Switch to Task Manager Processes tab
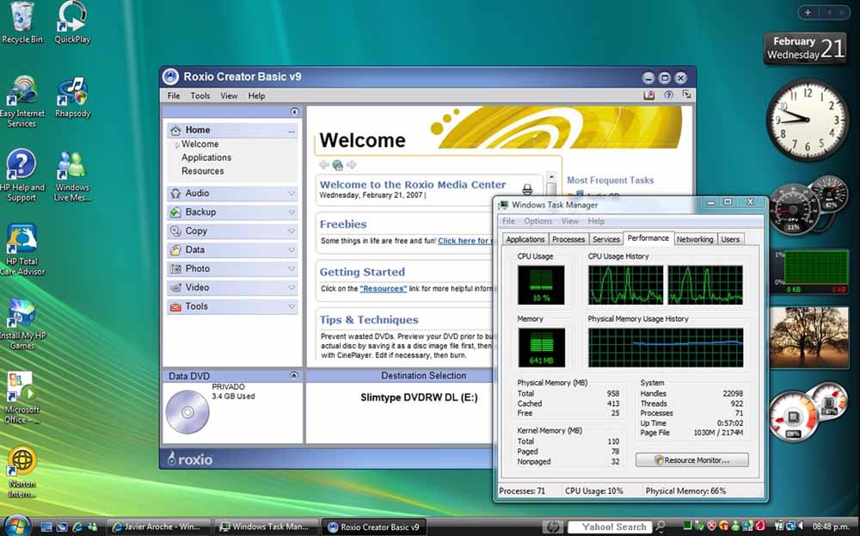 click(568, 239)
